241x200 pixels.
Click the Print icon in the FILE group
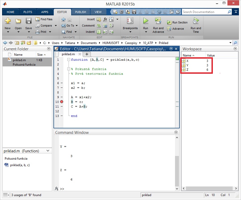[38, 32]
